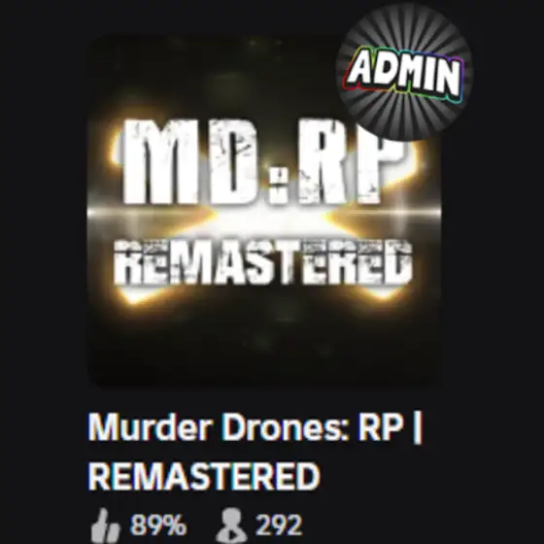Click the bright lens flare in thumbnail center

pos(264,218)
